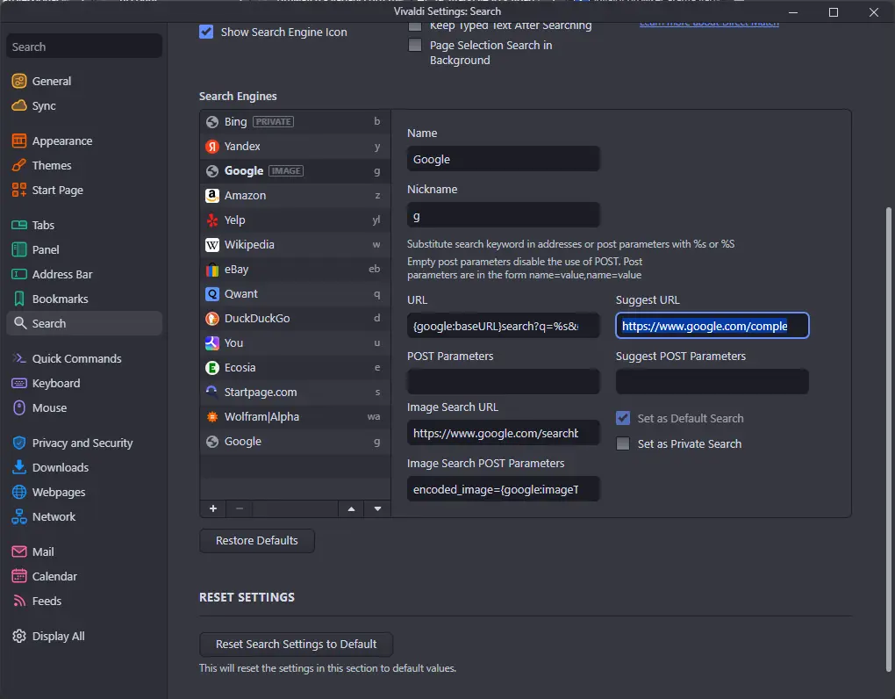Click the Downloads arrow icon

tap(18, 467)
